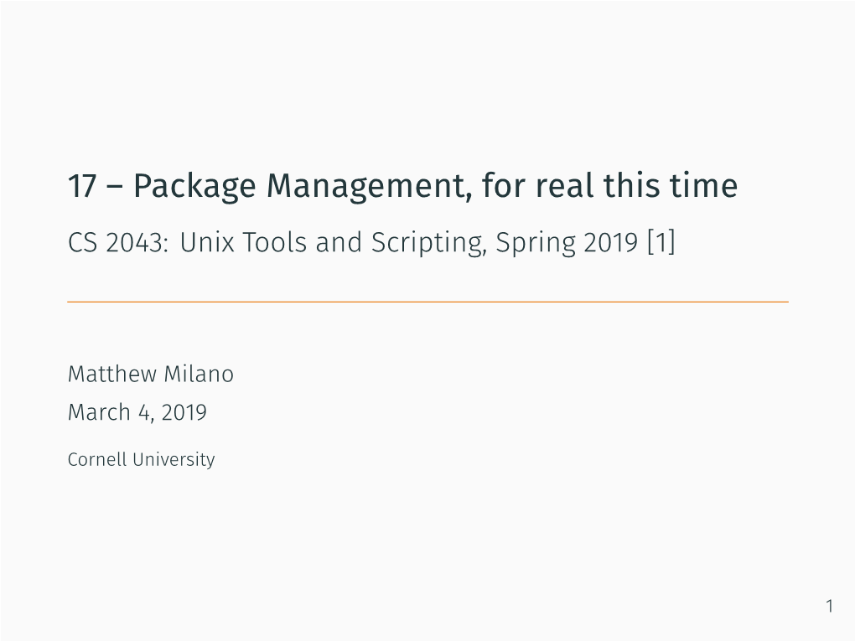The image size is (855, 641).
Task: Click the slide number in the bottom corner
Action: point(829,607)
